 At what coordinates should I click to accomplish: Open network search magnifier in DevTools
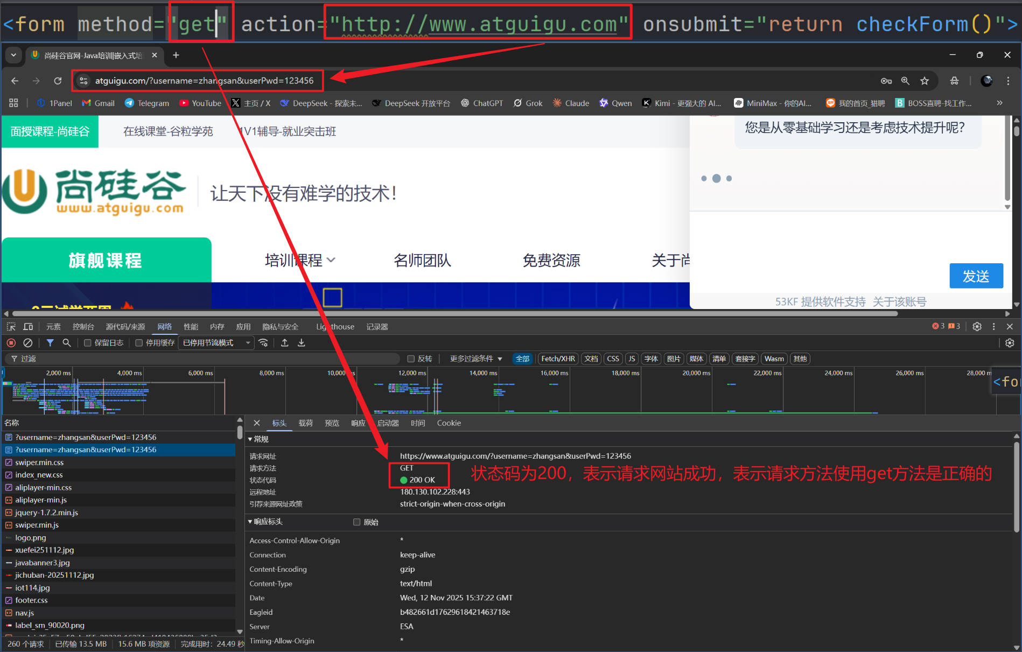67,343
